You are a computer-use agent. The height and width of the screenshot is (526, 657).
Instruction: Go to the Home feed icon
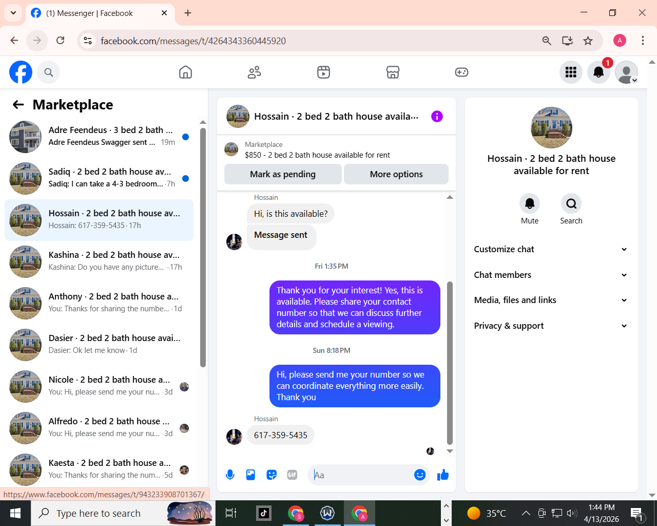(x=185, y=72)
